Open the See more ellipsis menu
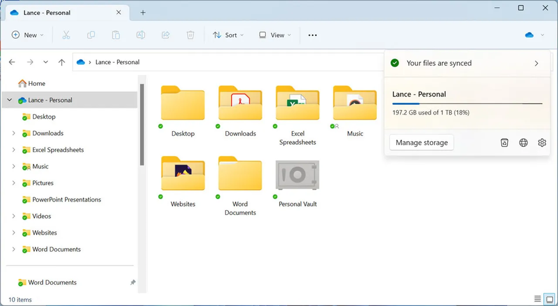Viewport: 558px width, 306px height. pos(313,35)
